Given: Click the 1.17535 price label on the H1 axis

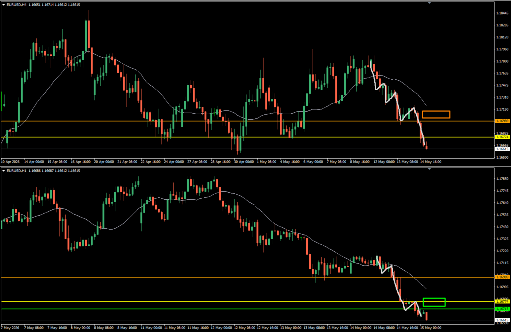Looking at the screenshot, I should tap(502, 215).
